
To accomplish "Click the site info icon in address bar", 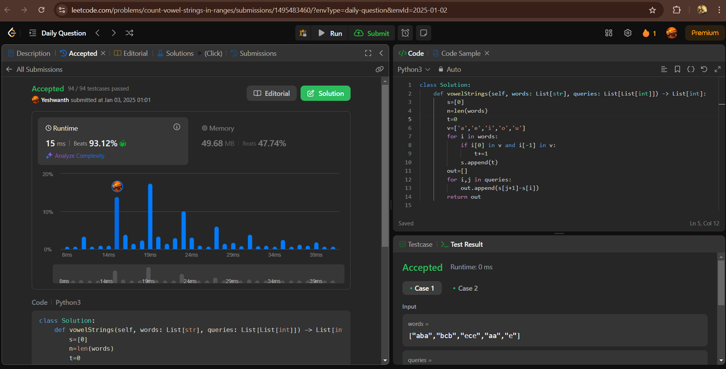I will coord(61,10).
